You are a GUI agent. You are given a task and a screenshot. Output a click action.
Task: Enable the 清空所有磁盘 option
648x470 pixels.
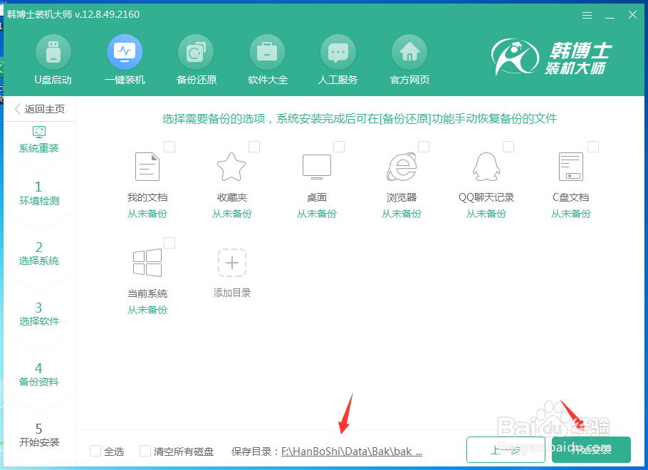coord(145,451)
